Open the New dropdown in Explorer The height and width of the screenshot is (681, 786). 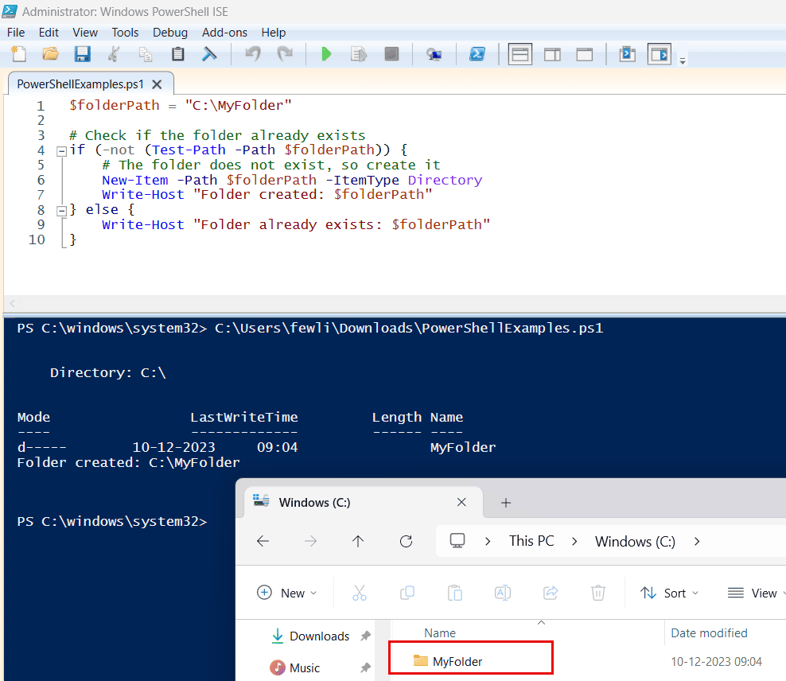click(x=286, y=593)
